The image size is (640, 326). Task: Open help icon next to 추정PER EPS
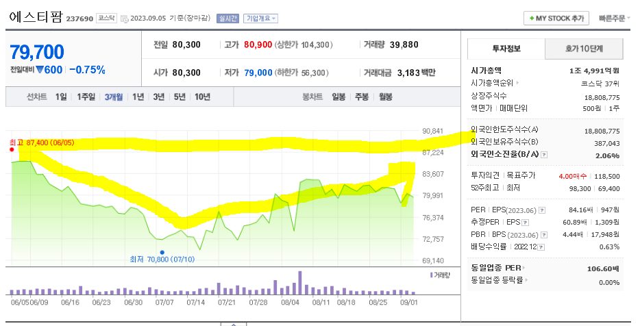tap(526, 223)
